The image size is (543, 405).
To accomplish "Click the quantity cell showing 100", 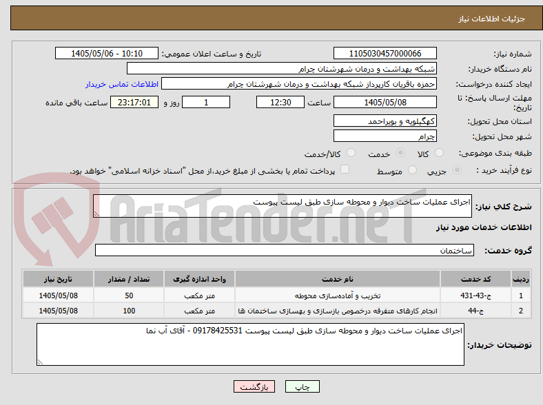I will point(129,311).
